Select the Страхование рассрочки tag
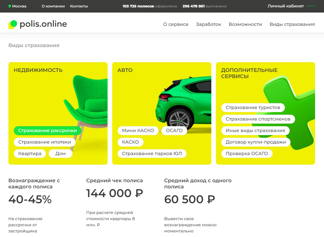Viewport: 324px width, 237px height. pos(48,131)
